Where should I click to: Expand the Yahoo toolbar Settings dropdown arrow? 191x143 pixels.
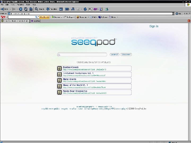click(74, 17)
